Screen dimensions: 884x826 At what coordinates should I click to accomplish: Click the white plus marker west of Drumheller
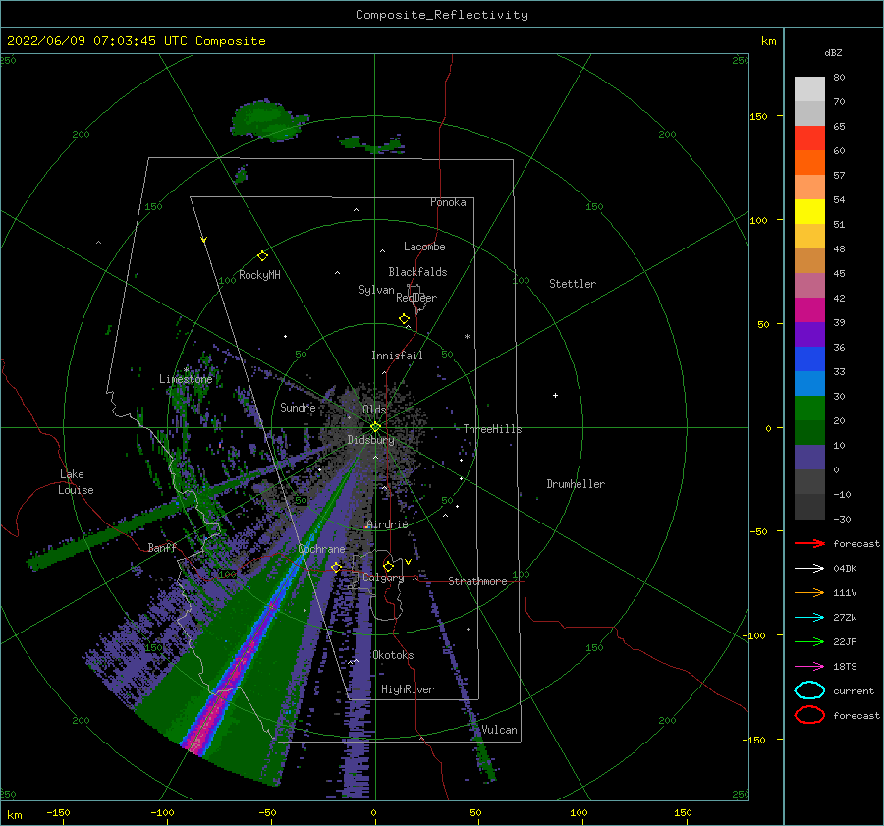555,395
